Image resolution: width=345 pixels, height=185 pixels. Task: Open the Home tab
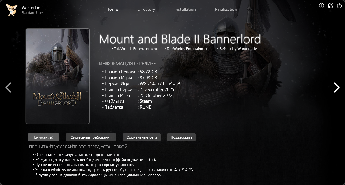point(112,9)
